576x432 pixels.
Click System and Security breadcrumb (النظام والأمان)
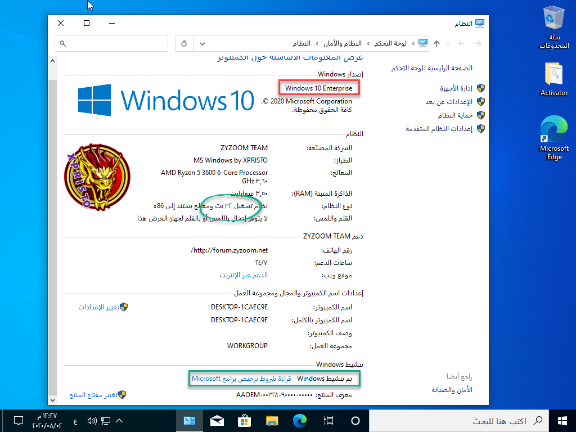click(343, 44)
